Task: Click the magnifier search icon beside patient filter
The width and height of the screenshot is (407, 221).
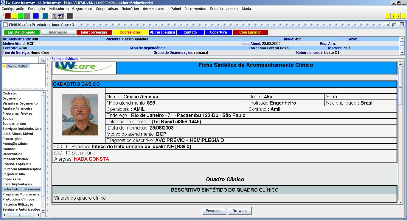Action: point(42,60)
